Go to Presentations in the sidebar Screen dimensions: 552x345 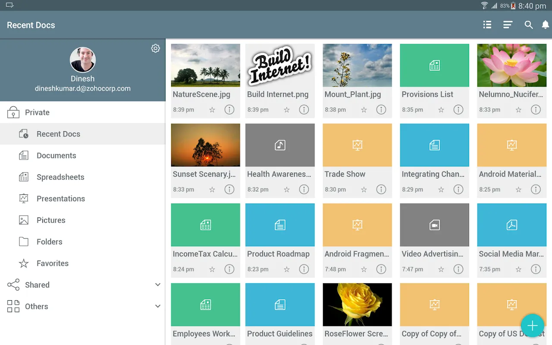[61, 199]
